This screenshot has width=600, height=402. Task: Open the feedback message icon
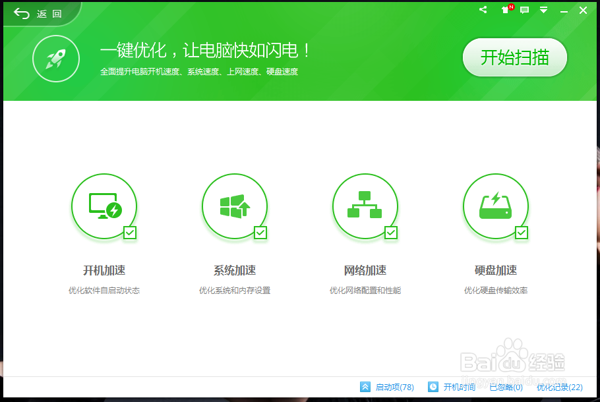524,10
